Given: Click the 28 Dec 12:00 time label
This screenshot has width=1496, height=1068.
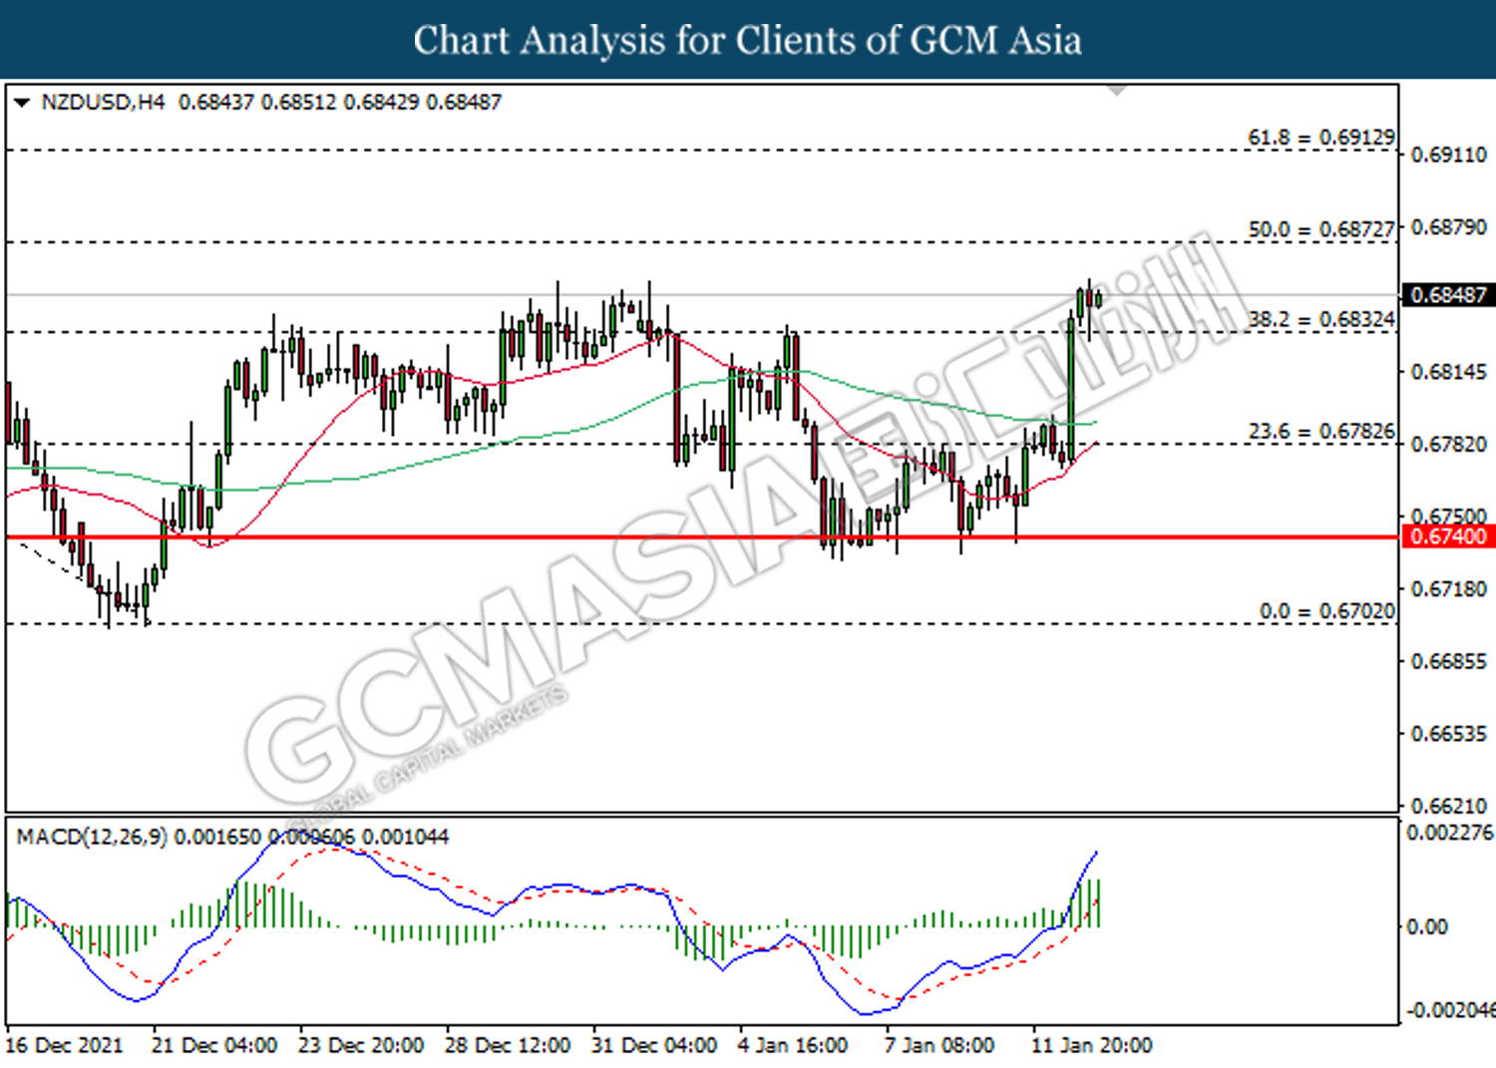Looking at the screenshot, I should (x=508, y=1045).
